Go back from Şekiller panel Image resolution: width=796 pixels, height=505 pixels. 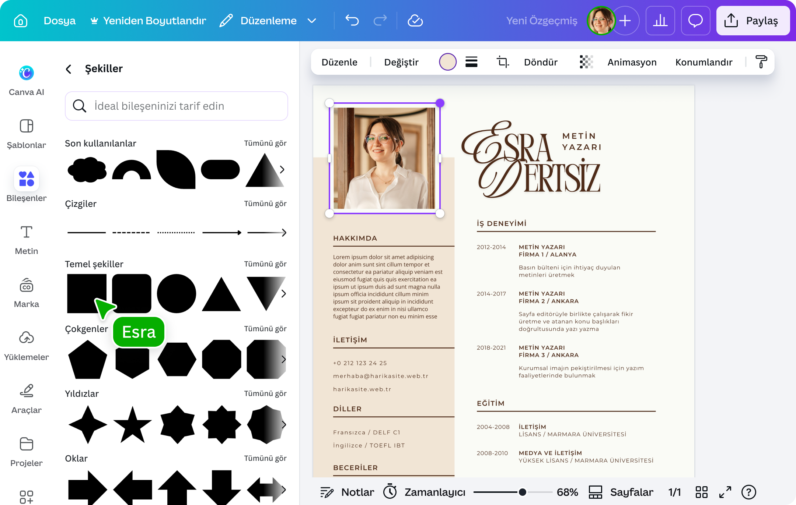click(69, 69)
